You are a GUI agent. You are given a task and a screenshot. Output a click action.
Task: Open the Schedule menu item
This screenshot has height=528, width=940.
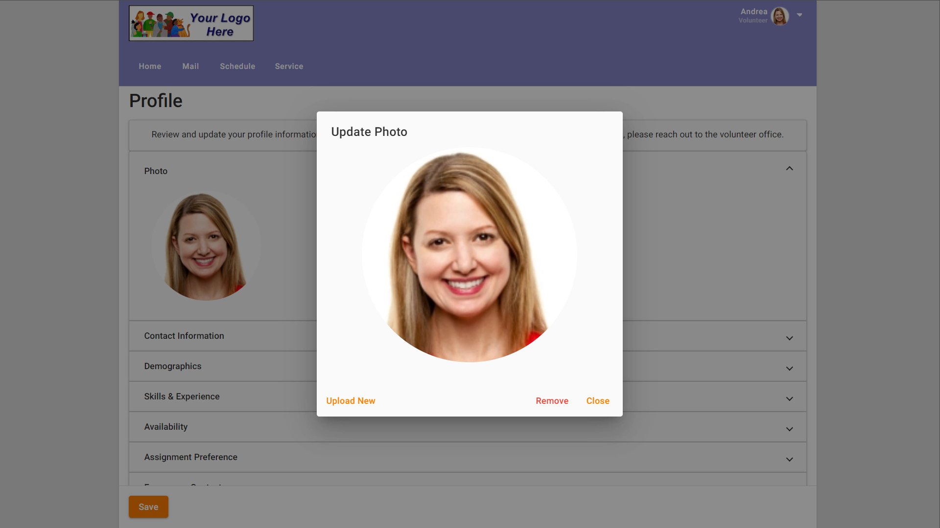coord(237,66)
